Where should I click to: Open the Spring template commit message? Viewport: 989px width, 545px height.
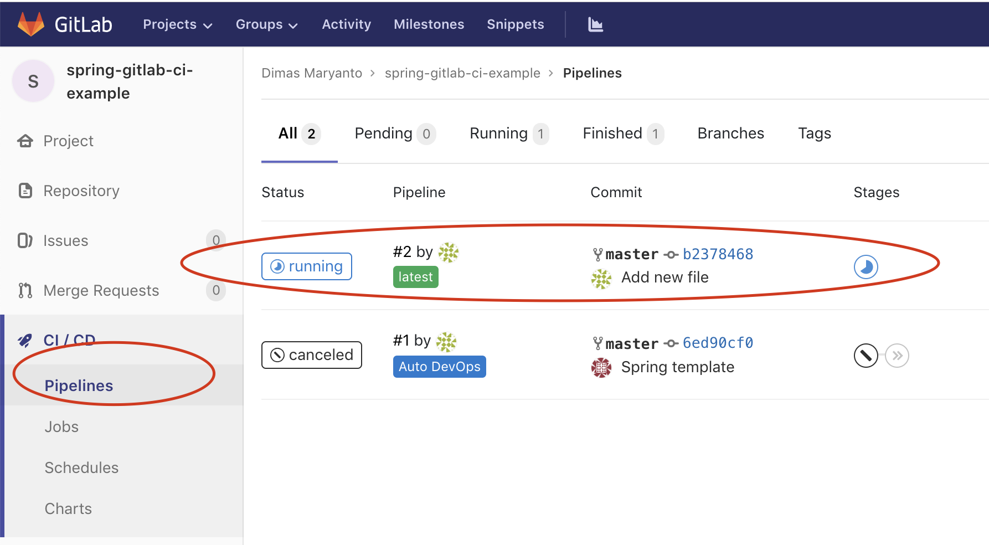[678, 367]
